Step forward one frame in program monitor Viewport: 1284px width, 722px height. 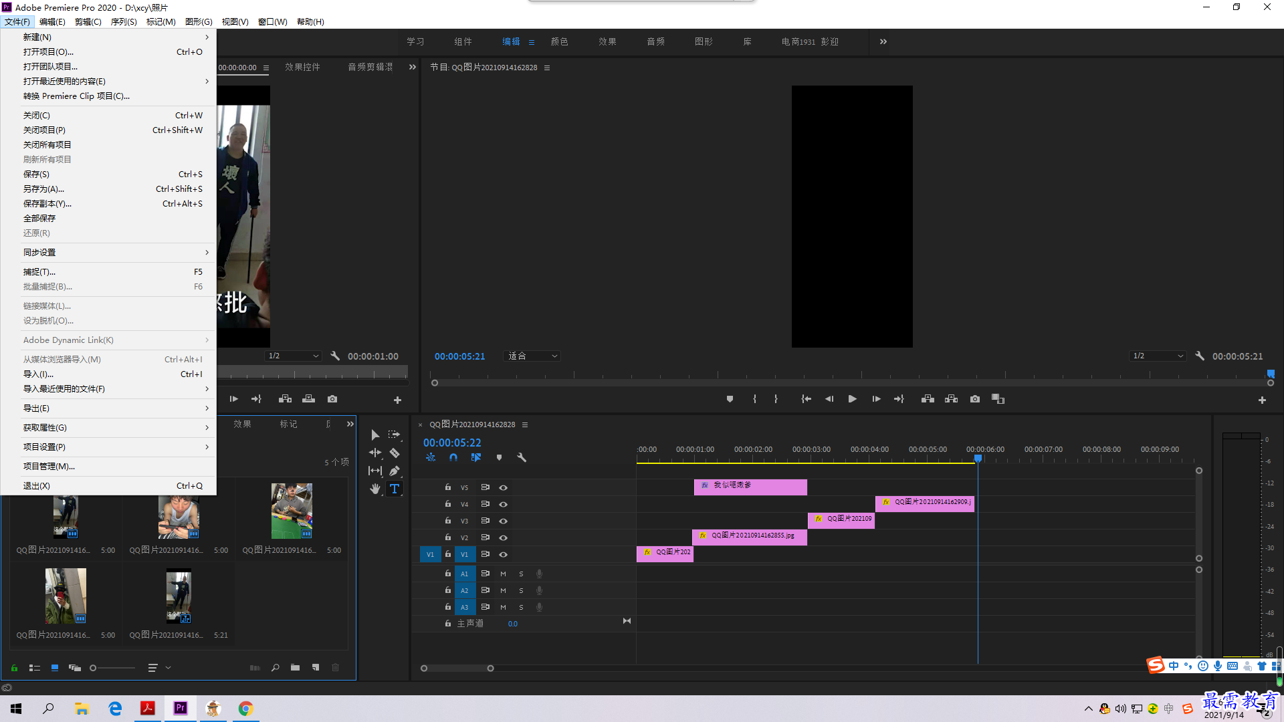pyautogui.click(x=876, y=399)
